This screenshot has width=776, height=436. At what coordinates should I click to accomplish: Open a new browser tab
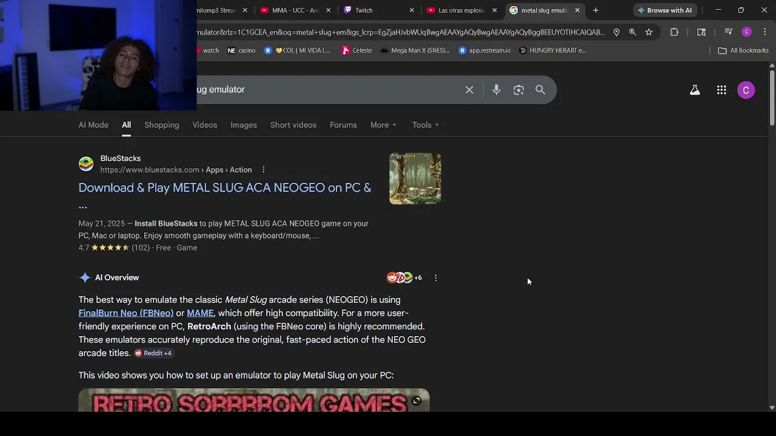click(595, 10)
